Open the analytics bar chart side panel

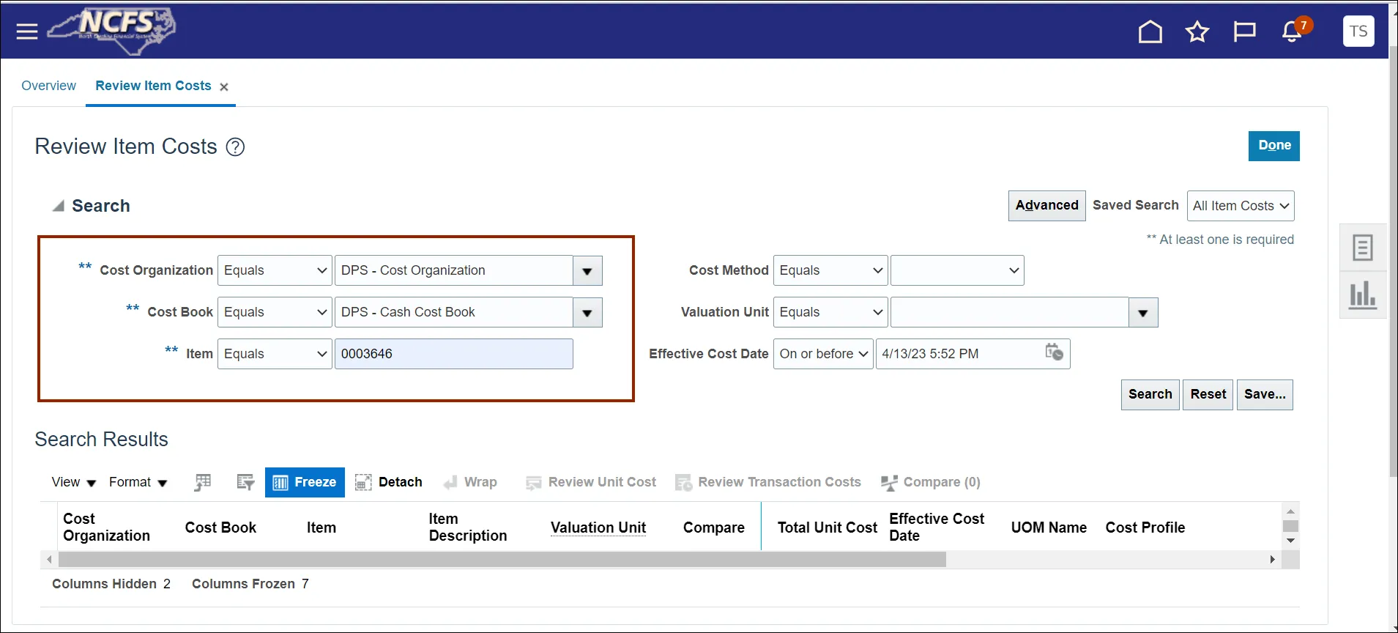tap(1362, 295)
